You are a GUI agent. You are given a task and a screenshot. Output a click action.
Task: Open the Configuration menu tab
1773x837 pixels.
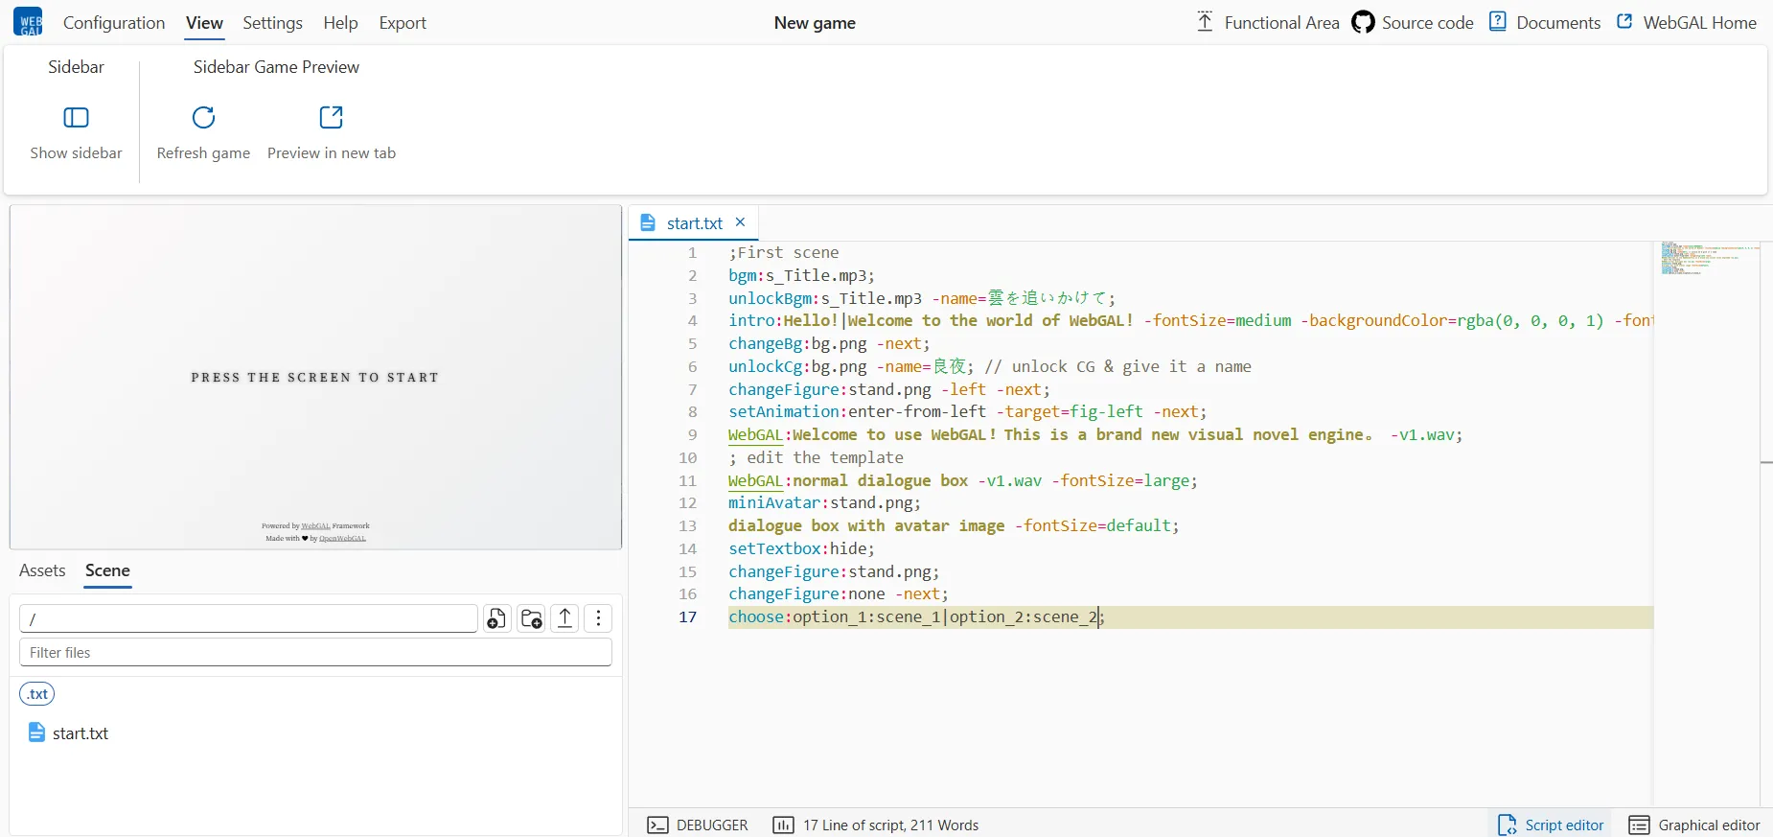[x=114, y=23]
